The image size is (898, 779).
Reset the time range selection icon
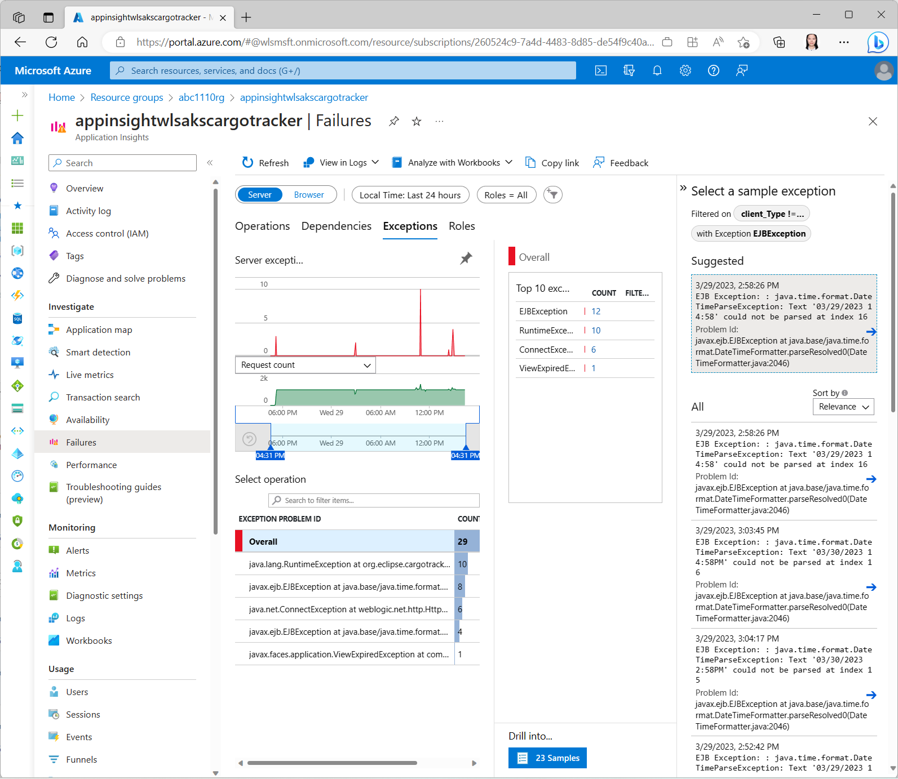tap(249, 439)
